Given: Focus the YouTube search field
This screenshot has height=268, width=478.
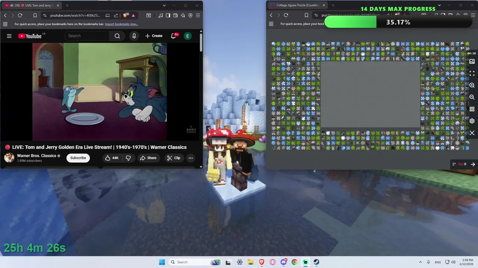Looking at the screenshot, I should pos(87,36).
